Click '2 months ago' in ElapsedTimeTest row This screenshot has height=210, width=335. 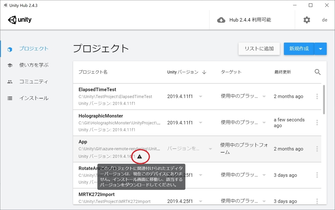click(x=288, y=96)
